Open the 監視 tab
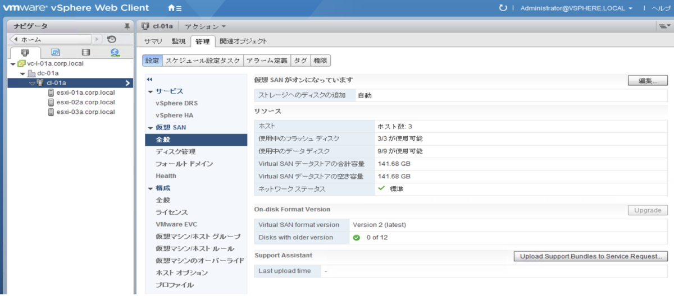The width and height of the screenshot is (674, 296). coord(179,41)
